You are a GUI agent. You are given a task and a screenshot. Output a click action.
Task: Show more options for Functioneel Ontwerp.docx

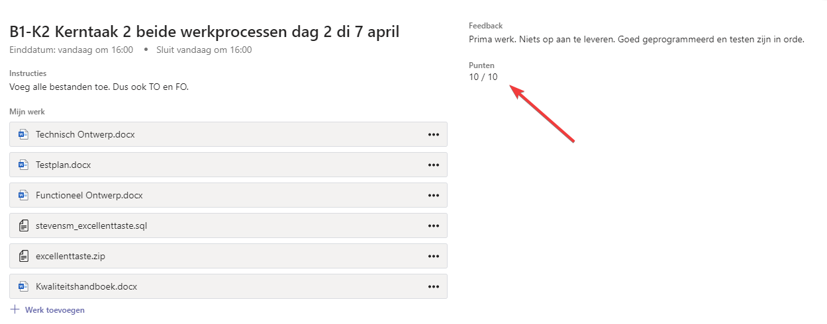click(434, 195)
